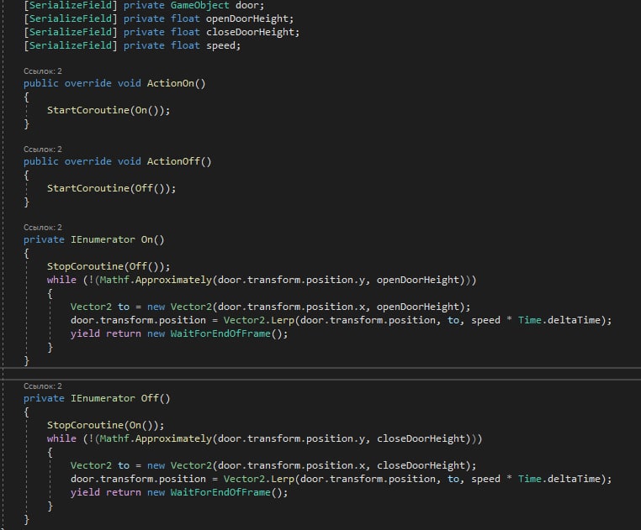The height and width of the screenshot is (530, 641).
Task: Click Time.deltaTime in the Off() coroutine
Action: click(559, 479)
